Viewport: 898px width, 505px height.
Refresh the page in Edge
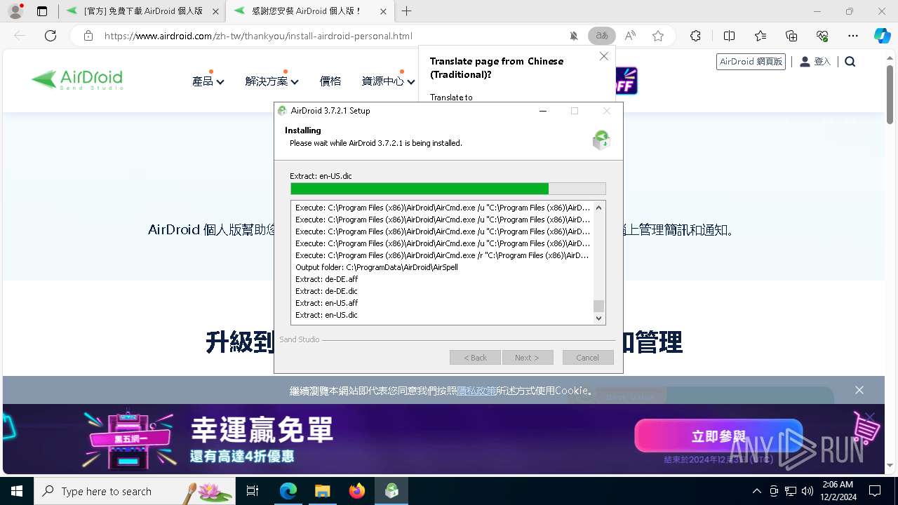click(x=51, y=36)
